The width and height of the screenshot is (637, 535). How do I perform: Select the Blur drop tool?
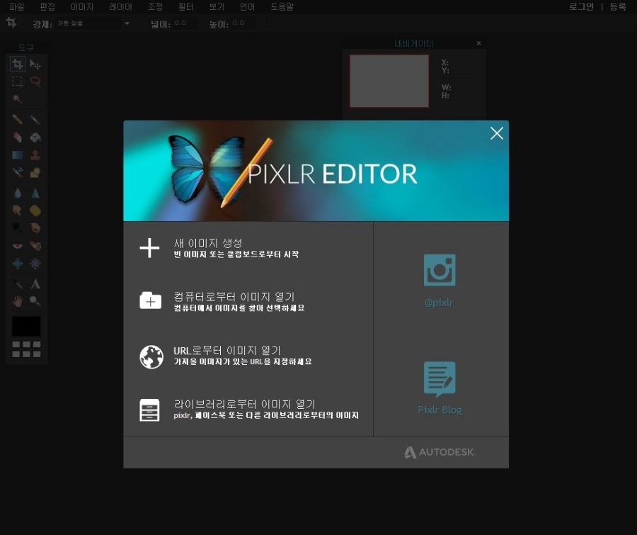click(x=17, y=193)
